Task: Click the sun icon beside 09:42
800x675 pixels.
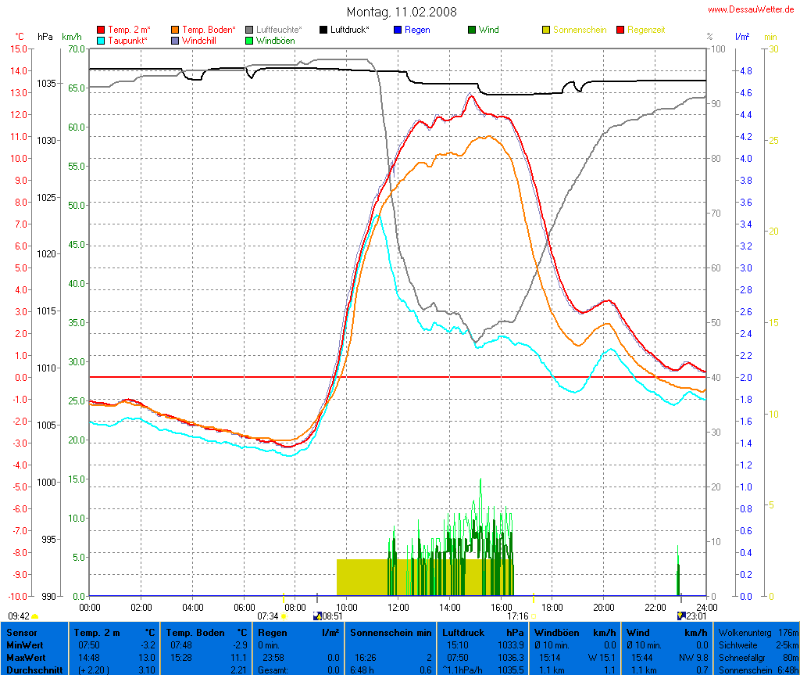Action: tap(35, 616)
